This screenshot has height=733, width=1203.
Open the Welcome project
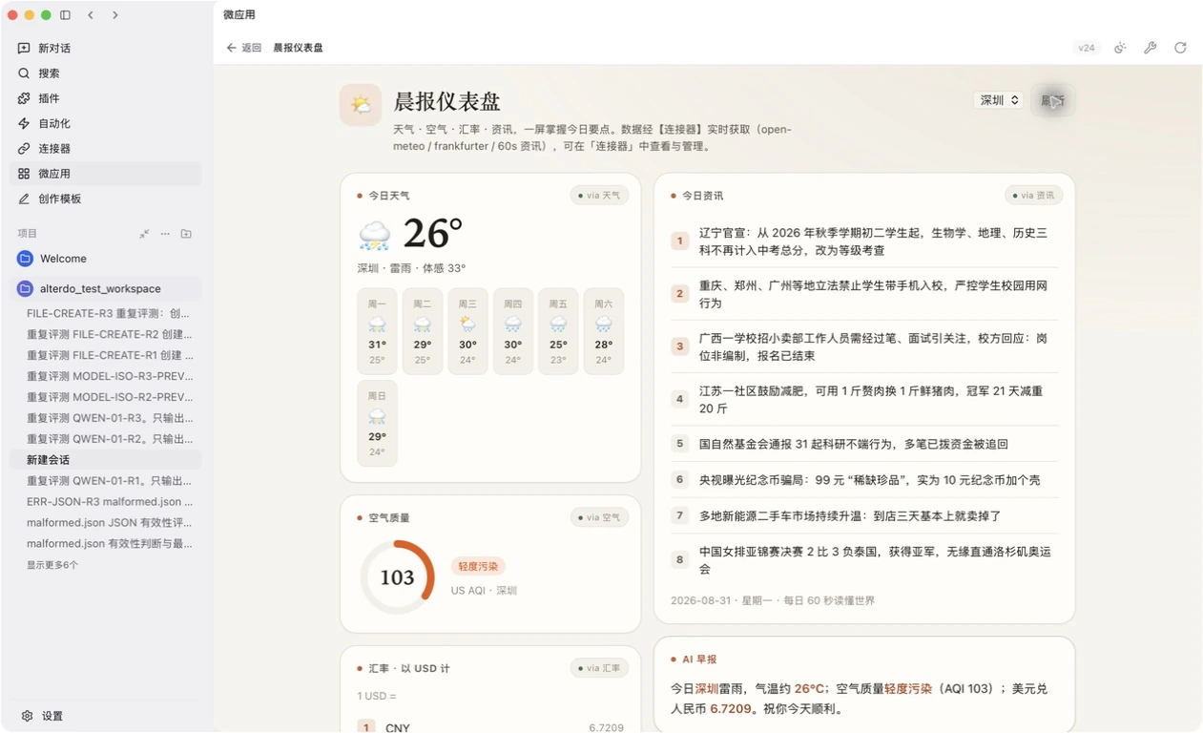(x=106, y=259)
